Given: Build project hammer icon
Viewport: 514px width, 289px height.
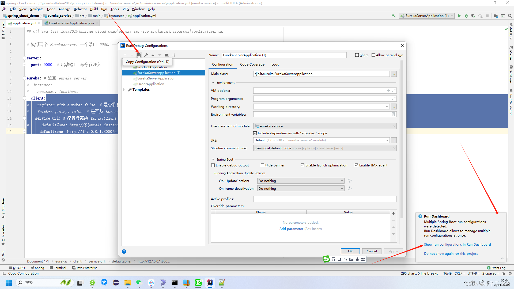Looking at the screenshot, I should [x=394, y=16].
